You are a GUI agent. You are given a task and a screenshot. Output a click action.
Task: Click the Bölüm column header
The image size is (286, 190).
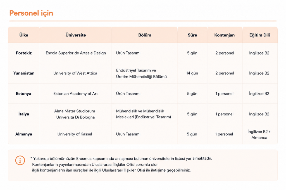point(145,35)
